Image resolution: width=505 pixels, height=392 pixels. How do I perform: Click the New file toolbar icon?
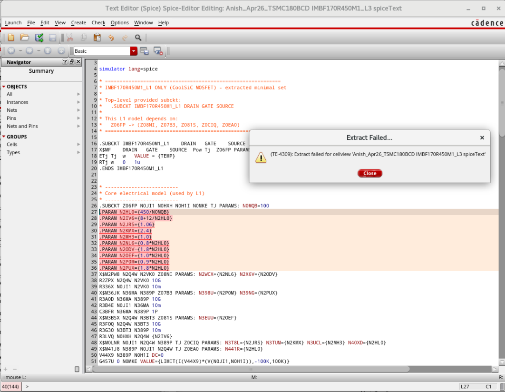(10, 38)
